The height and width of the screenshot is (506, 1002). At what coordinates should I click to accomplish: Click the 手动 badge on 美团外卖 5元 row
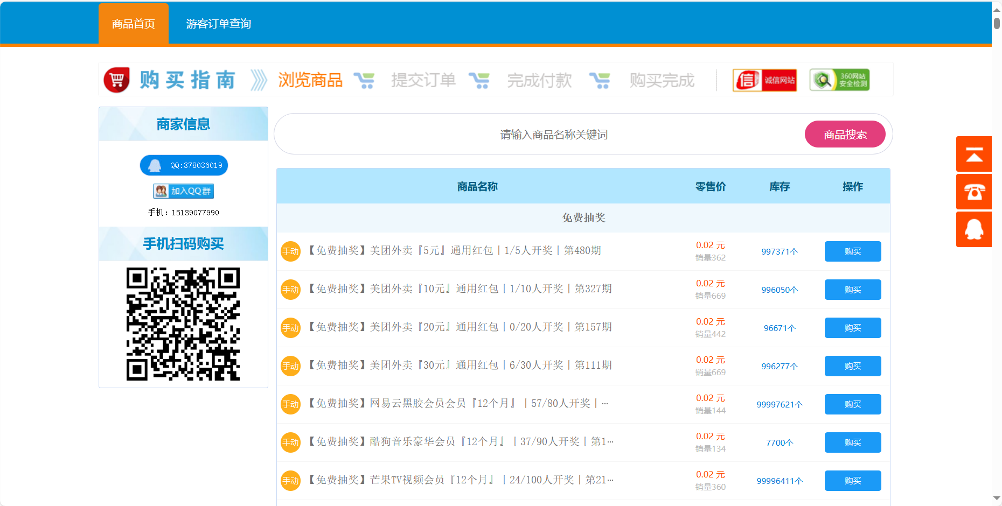[x=290, y=251]
